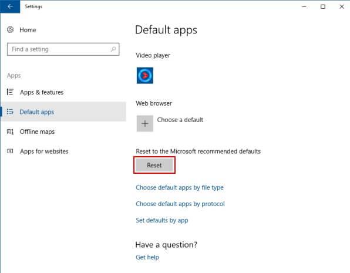Open Choose default apps by file type
The height and width of the screenshot is (273, 350).
(180, 187)
